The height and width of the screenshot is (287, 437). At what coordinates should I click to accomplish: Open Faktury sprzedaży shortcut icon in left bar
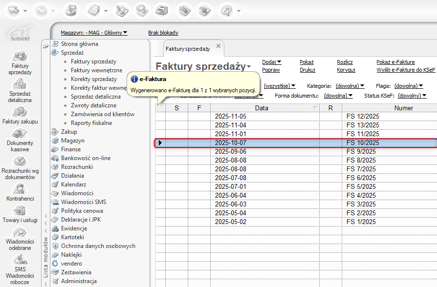(x=20, y=56)
